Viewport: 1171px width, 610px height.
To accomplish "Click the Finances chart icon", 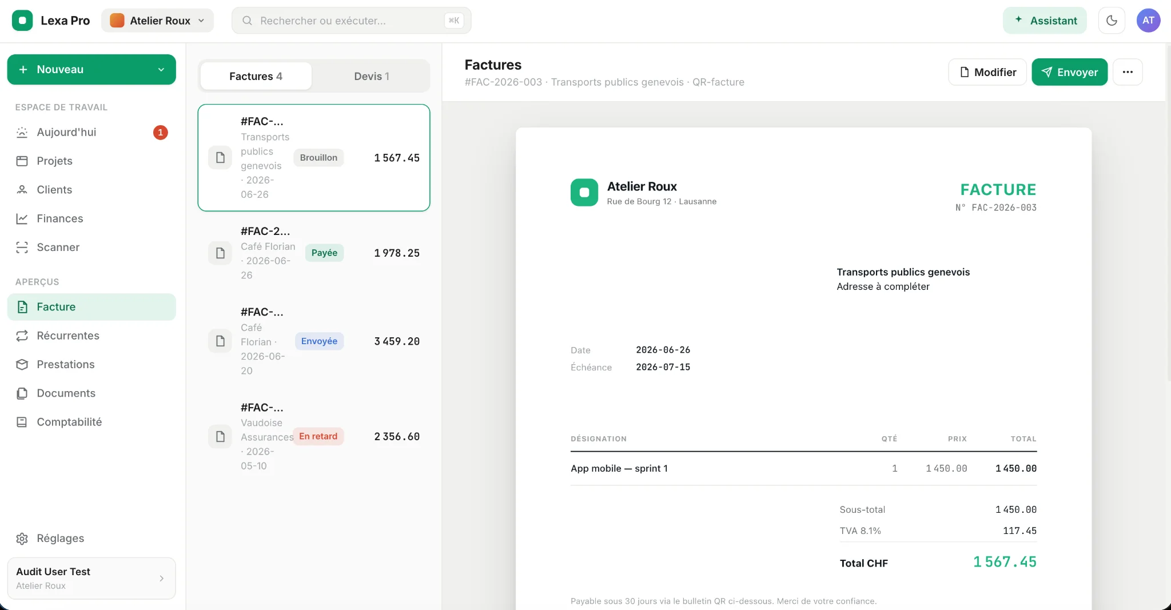I will pyautogui.click(x=22, y=218).
